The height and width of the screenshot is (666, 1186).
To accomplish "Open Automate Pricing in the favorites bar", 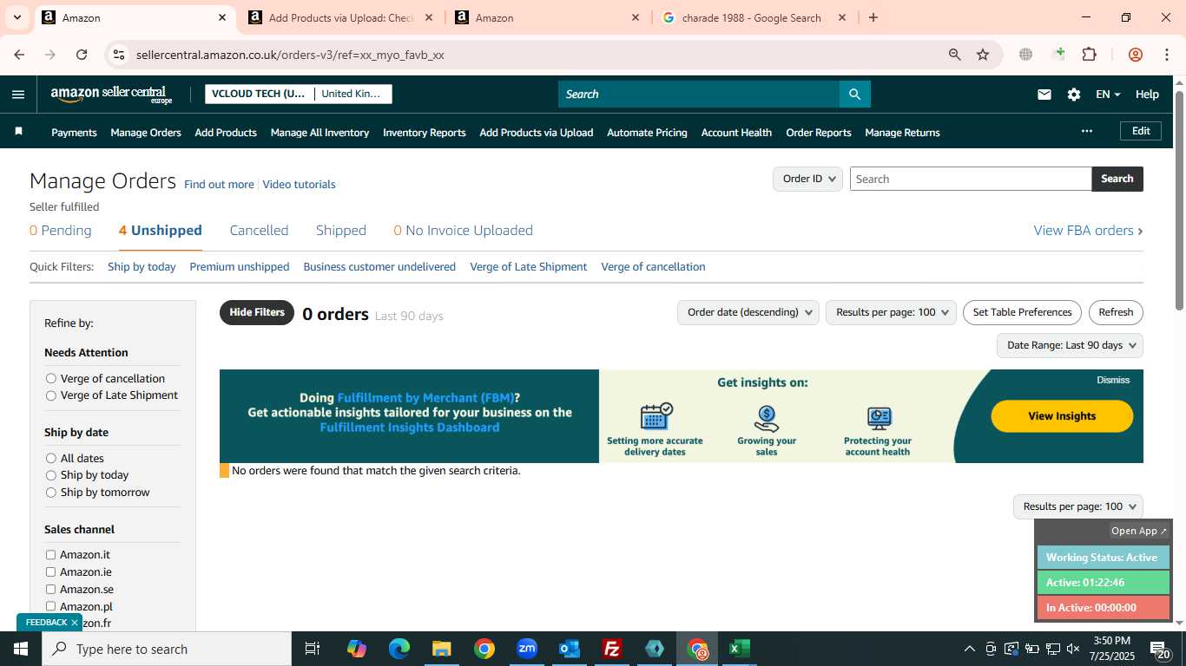I will coord(647,133).
